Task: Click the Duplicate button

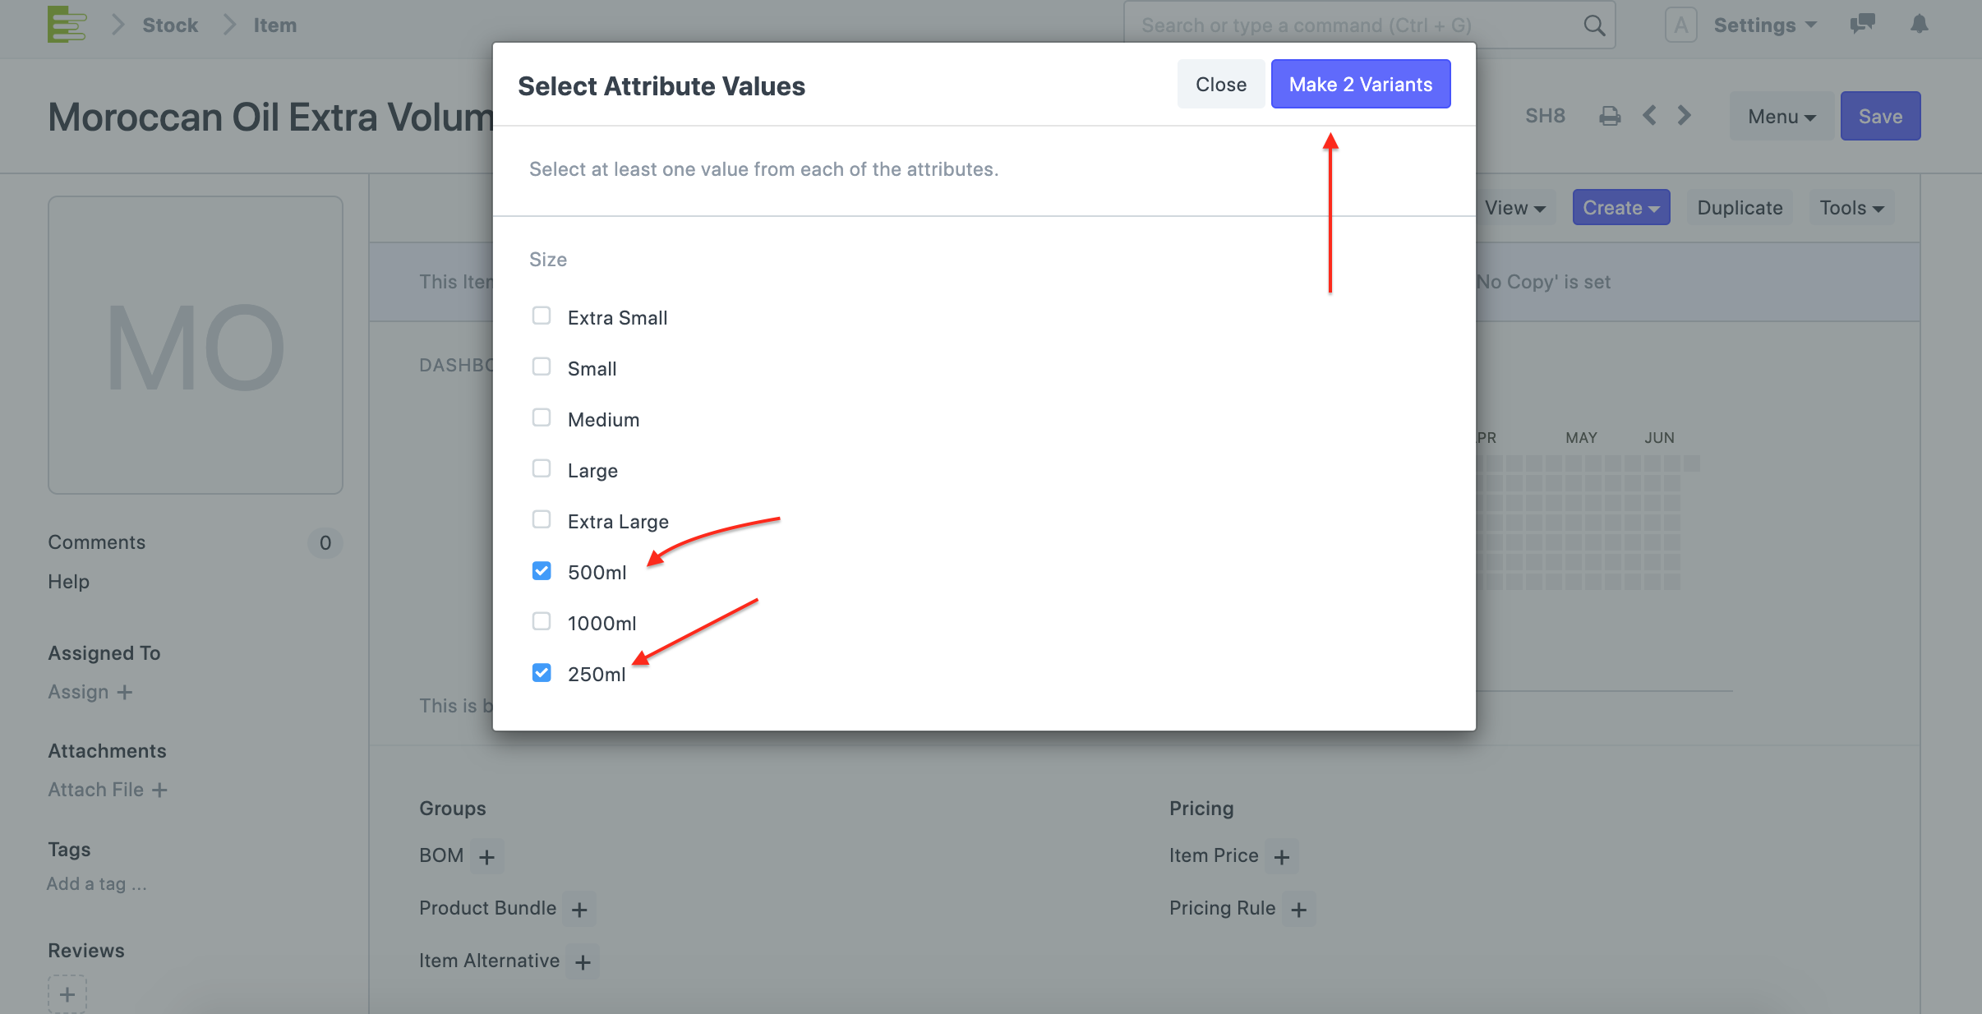Action: click(1740, 208)
